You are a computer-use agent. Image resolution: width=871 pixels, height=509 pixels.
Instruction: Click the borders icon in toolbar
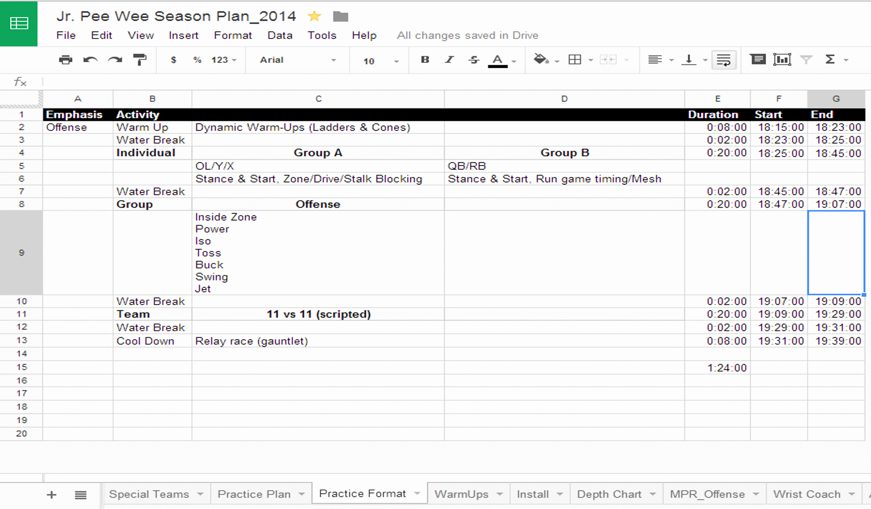[x=575, y=59]
